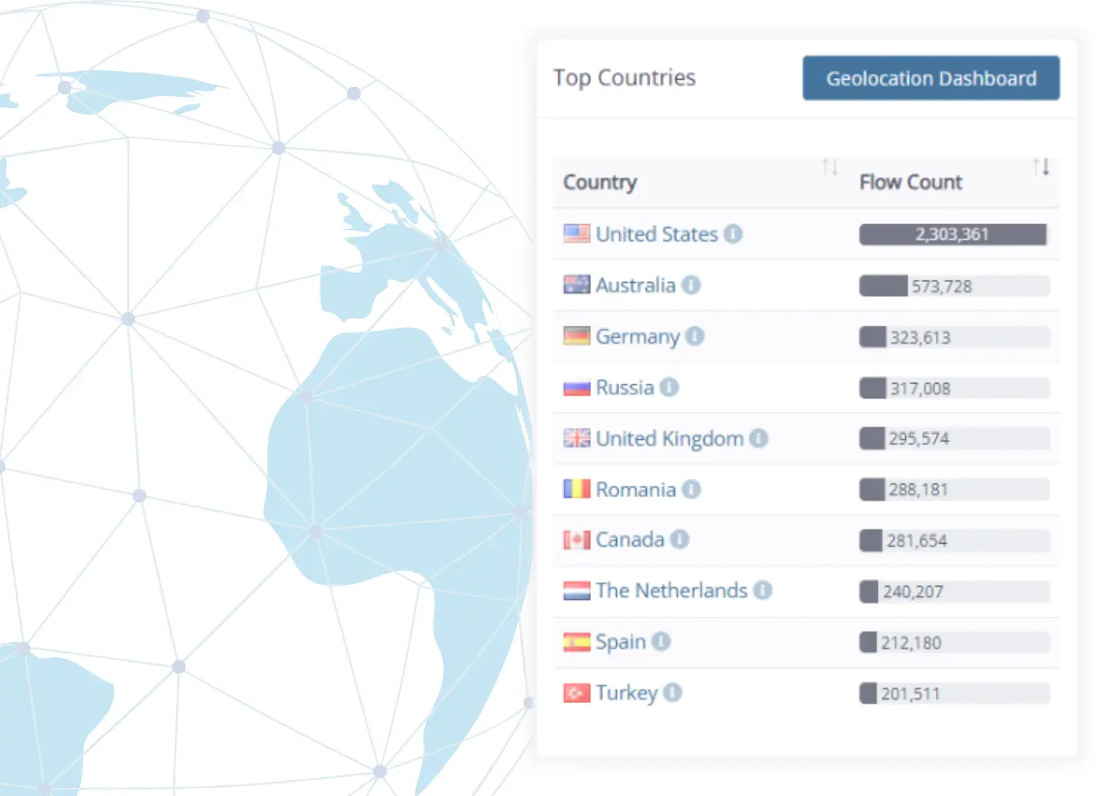Click the Canada flag icon
This screenshot has height=796, width=1118.
pos(577,540)
